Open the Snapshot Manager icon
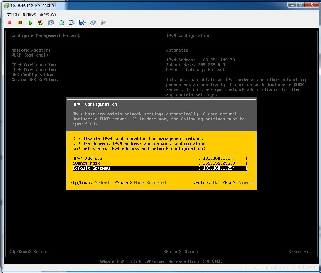The height and width of the screenshot is (273, 321). [72, 22]
